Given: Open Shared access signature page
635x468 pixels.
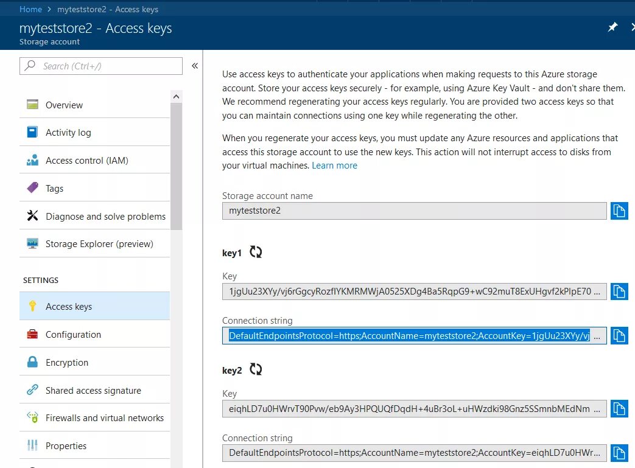Looking at the screenshot, I should click(x=94, y=390).
